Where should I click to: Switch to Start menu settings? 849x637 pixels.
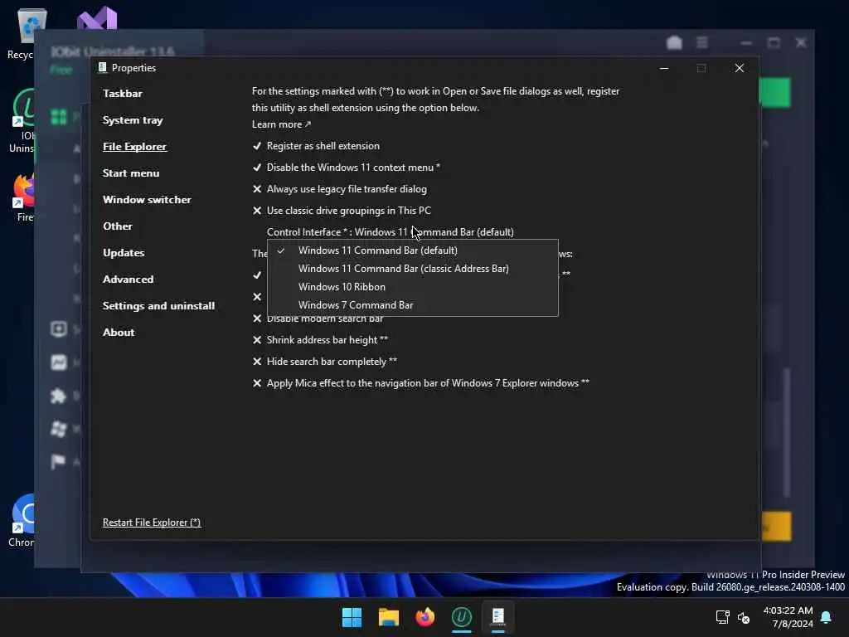pos(131,173)
